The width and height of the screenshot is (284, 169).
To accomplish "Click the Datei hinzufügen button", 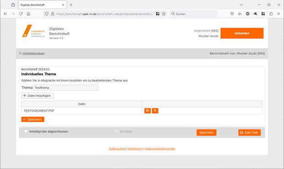I will coord(37,96).
